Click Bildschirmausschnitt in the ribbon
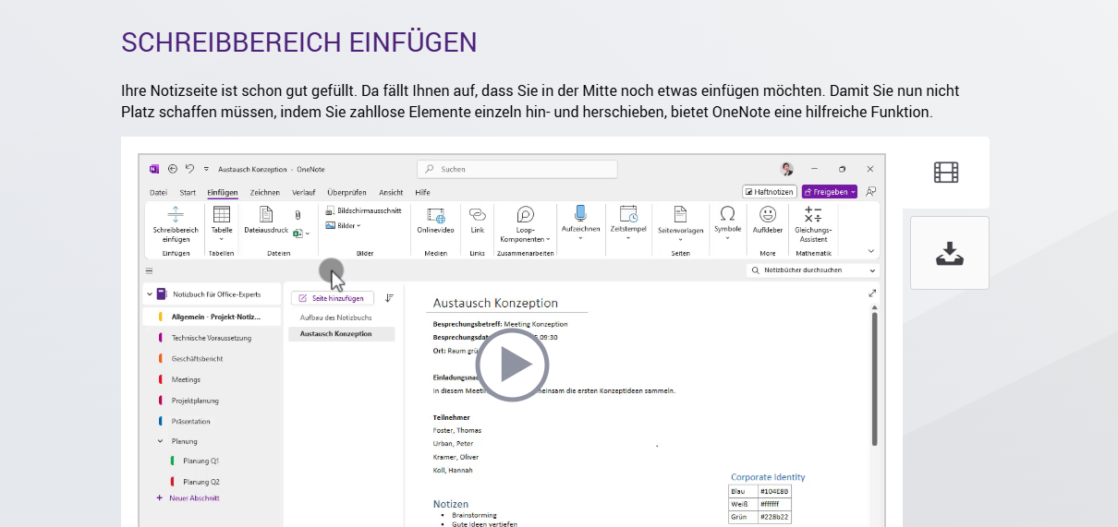This screenshot has height=527, width=1118. point(363,210)
